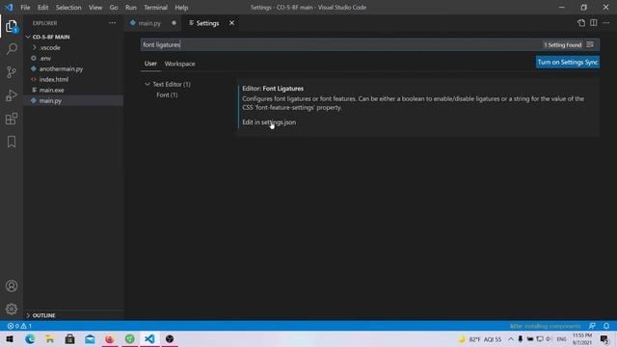Screen dimensions: 617x347
Task: Select main.py in Explorer
Action: pyautogui.click(x=50, y=100)
